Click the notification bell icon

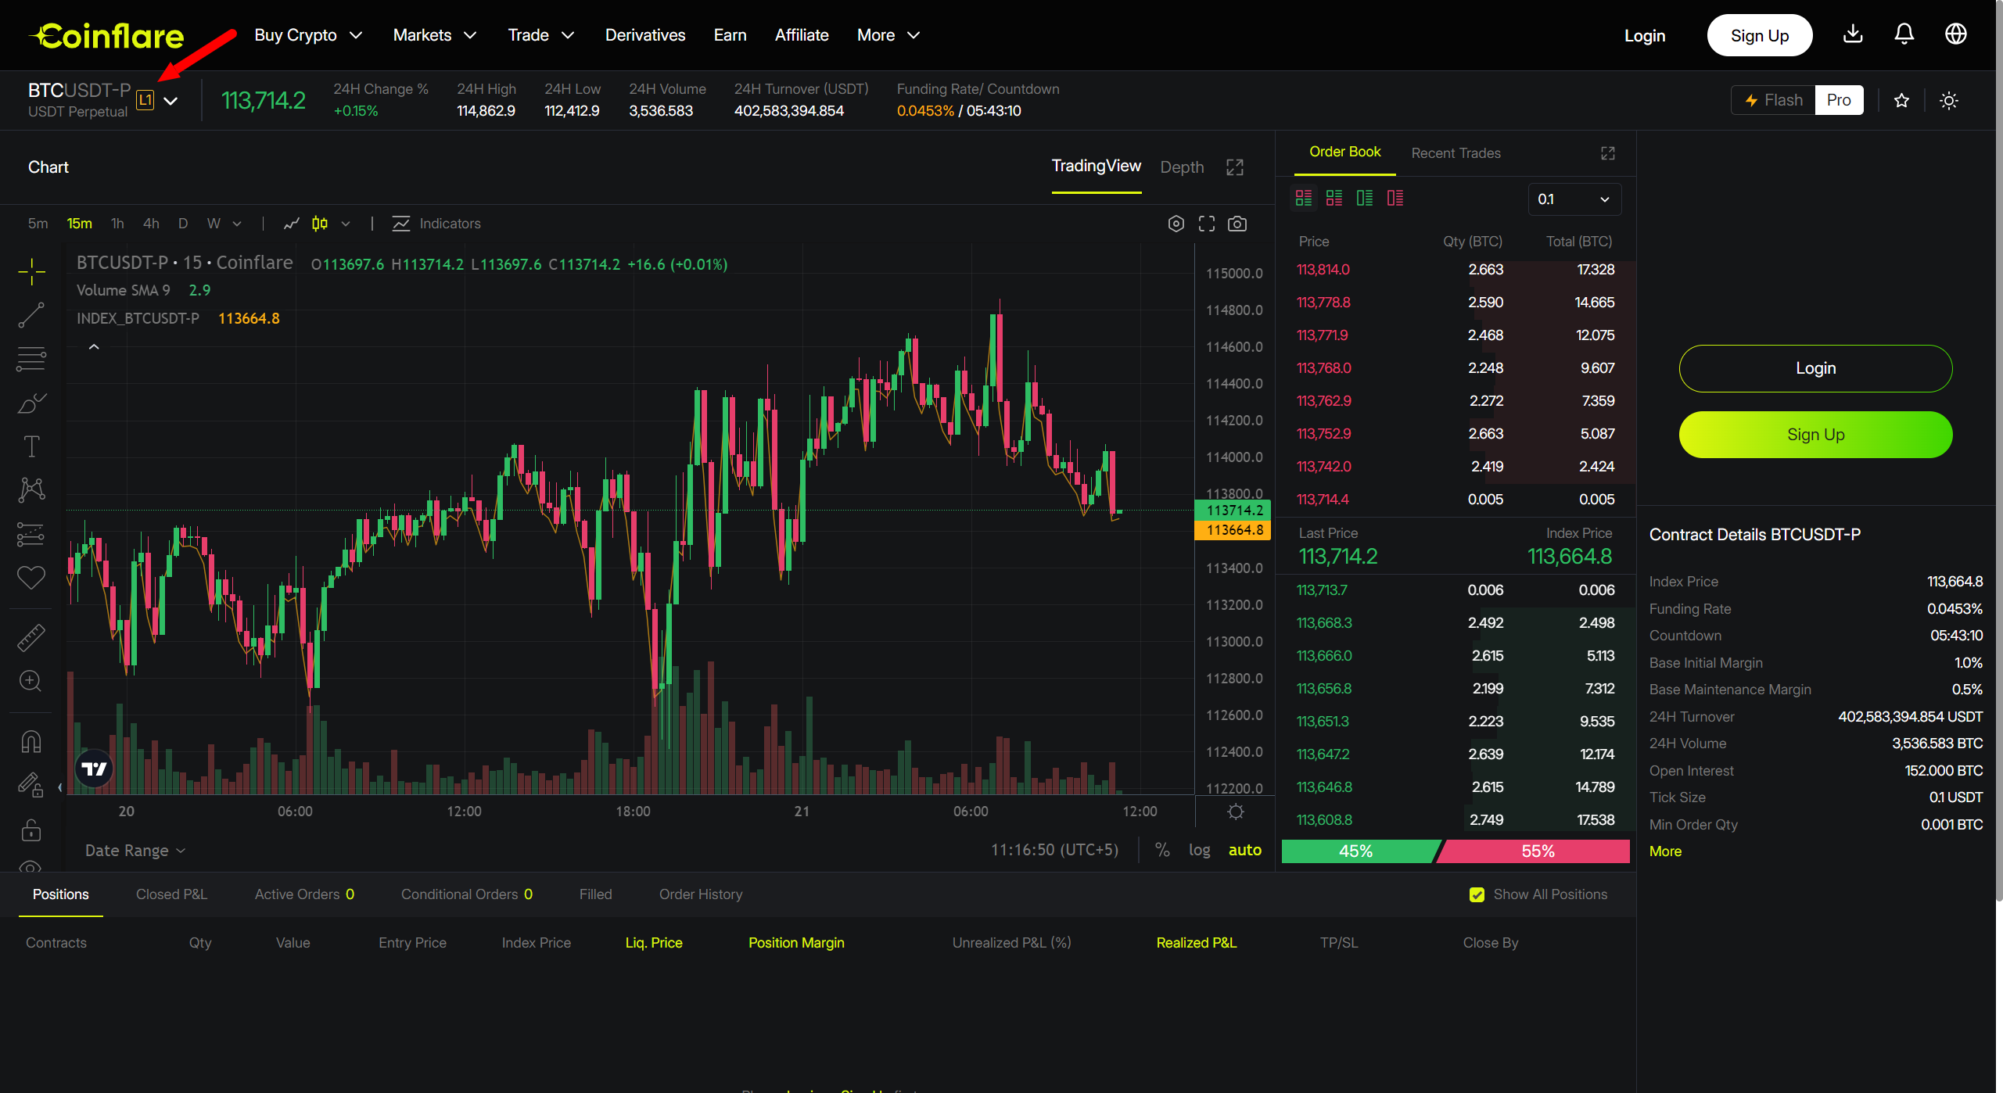coord(1904,34)
